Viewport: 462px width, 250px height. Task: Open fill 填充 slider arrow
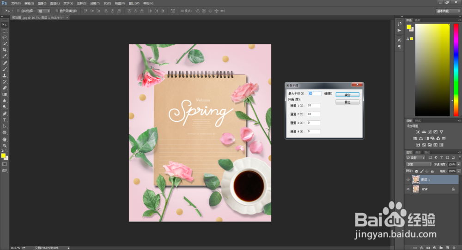pyautogui.click(x=459, y=171)
